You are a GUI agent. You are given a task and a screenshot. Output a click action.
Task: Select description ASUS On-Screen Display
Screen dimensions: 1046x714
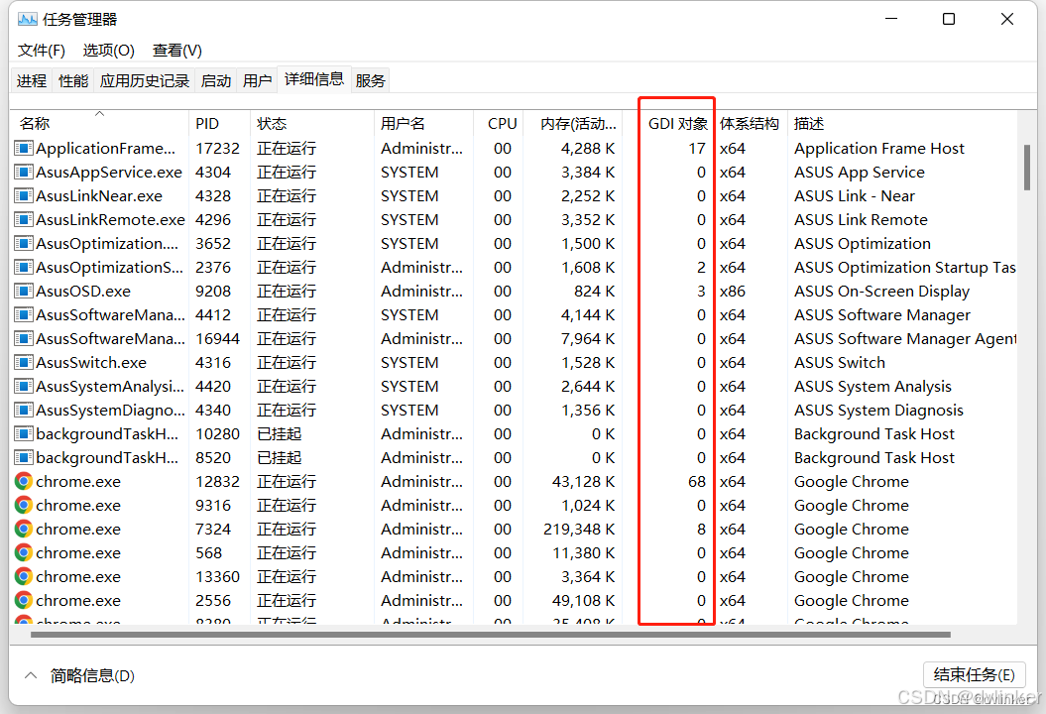881,291
